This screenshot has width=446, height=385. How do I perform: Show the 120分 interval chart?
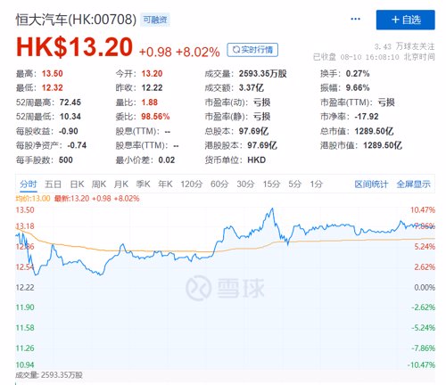tap(191, 184)
